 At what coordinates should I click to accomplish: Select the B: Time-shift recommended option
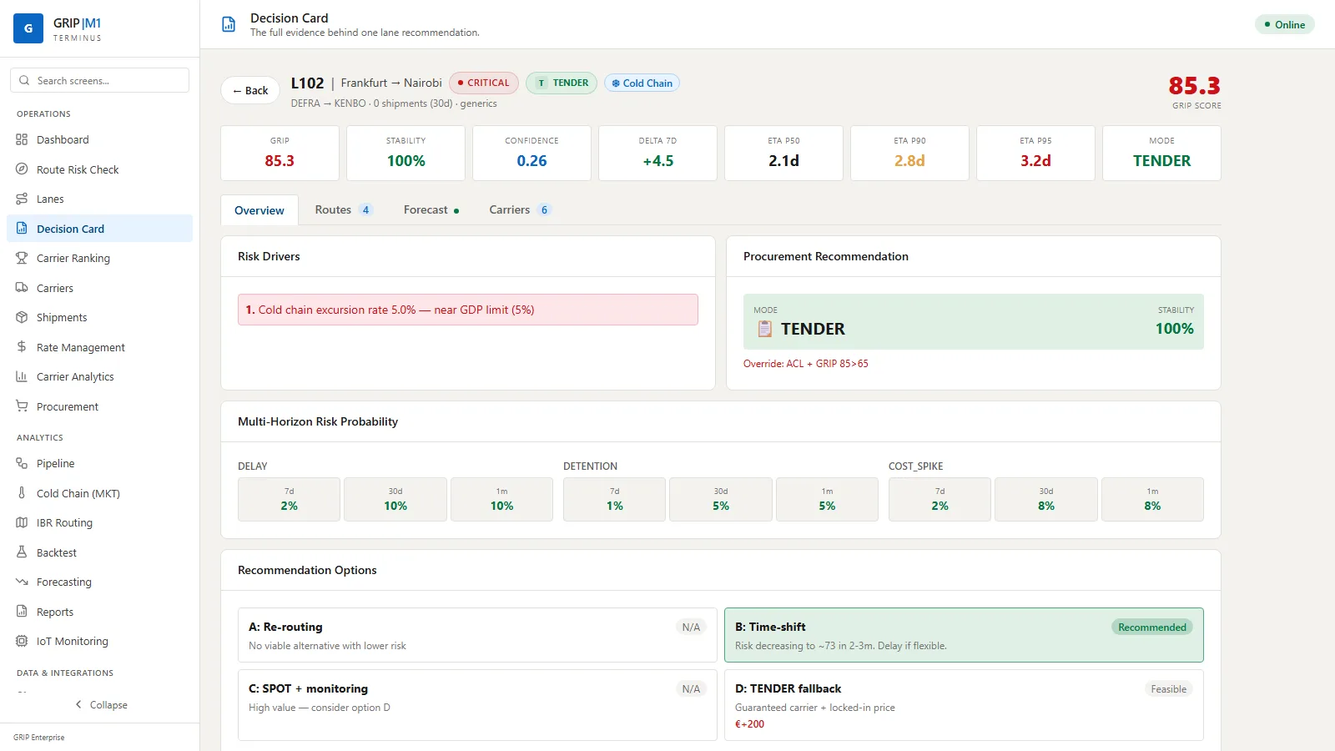[x=964, y=635]
